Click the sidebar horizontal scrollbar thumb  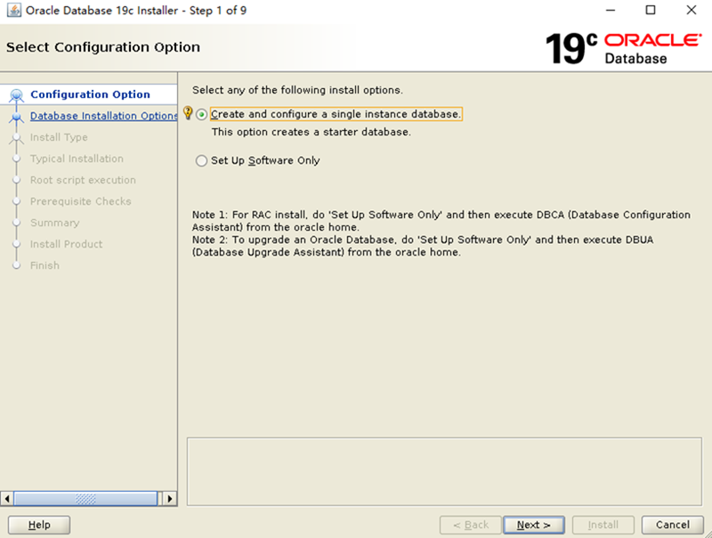coord(85,499)
